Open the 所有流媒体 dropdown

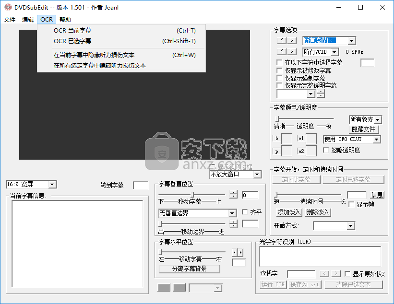tap(352, 40)
